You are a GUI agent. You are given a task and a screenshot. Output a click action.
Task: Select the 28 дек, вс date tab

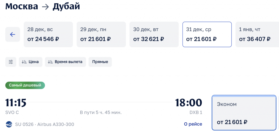[x=48, y=34]
